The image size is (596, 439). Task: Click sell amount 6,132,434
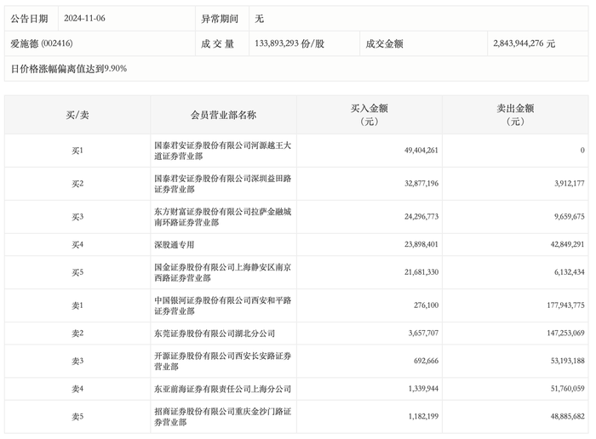point(570,272)
